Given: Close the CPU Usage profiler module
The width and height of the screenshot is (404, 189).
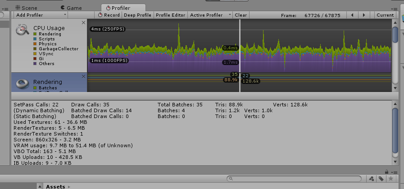Looking at the screenshot, I should pos(83,22).
